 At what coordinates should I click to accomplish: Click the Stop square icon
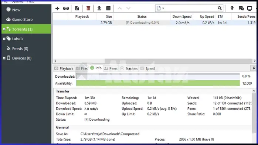click(108, 8)
